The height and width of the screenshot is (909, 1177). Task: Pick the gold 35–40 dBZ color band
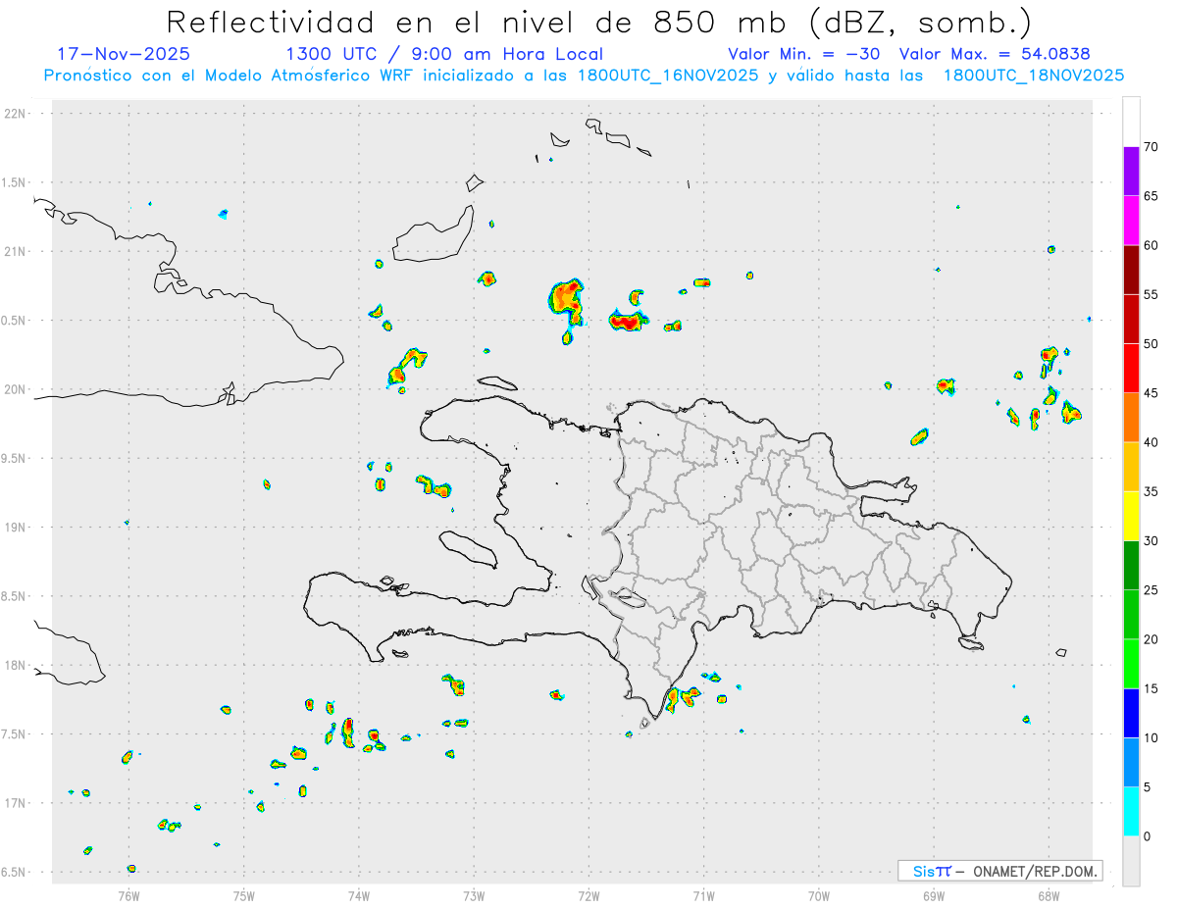click(1131, 467)
